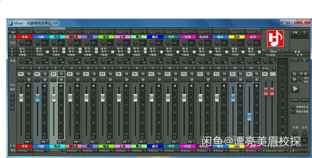Viewport: 312px width, 158px height.
Task: Open 主持 channel input 1+2 dropdown
Action: (x=123, y=32)
